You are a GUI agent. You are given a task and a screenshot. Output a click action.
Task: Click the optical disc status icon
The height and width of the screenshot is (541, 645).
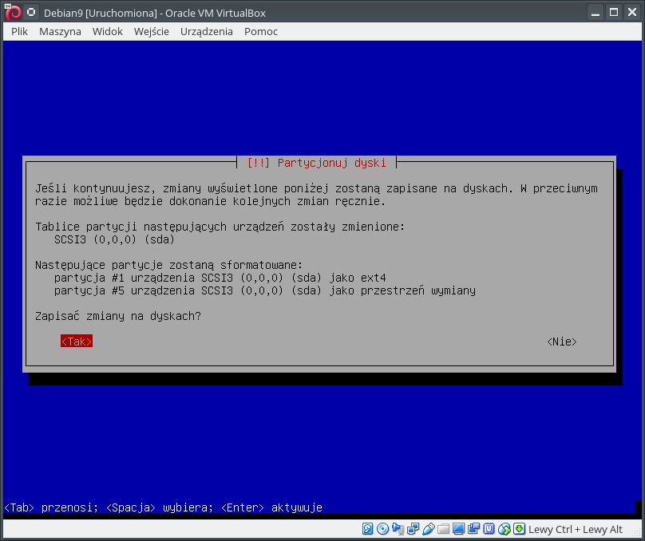(x=383, y=529)
